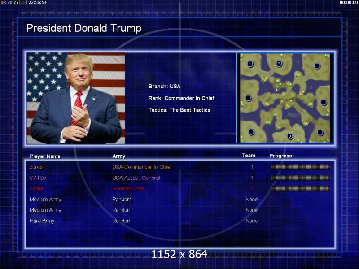Click the general's portrait photo
Image resolution: width=359 pixels, height=269 pixels.
point(76,98)
